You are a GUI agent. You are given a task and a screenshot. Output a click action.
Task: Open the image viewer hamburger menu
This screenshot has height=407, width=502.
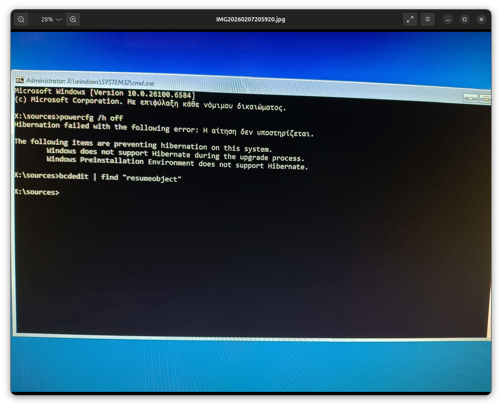point(427,19)
